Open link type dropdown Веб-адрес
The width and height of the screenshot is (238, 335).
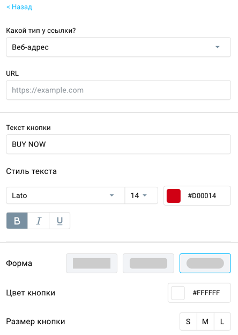click(118, 47)
